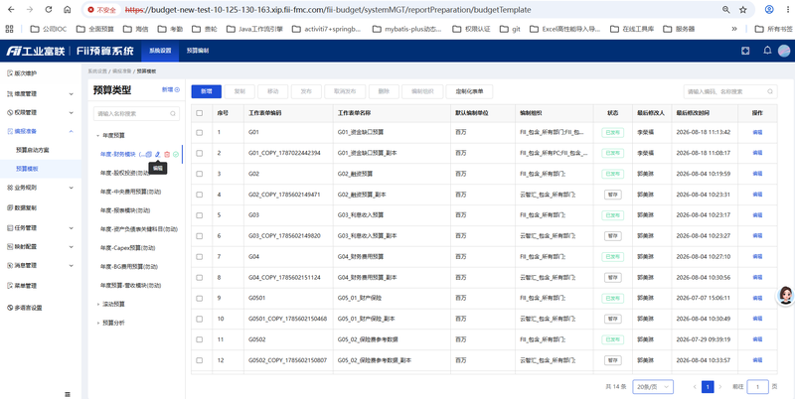Click the green check icon on 年度-财务模块
Viewport: 795px width, 399px height.
click(x=176, y=154)
